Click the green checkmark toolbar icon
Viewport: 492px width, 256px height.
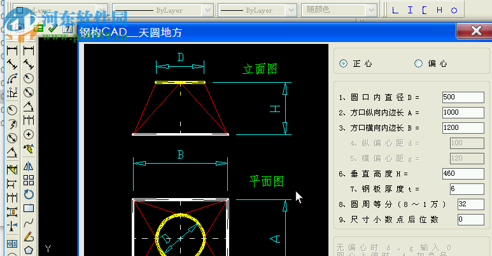[52, 29]
